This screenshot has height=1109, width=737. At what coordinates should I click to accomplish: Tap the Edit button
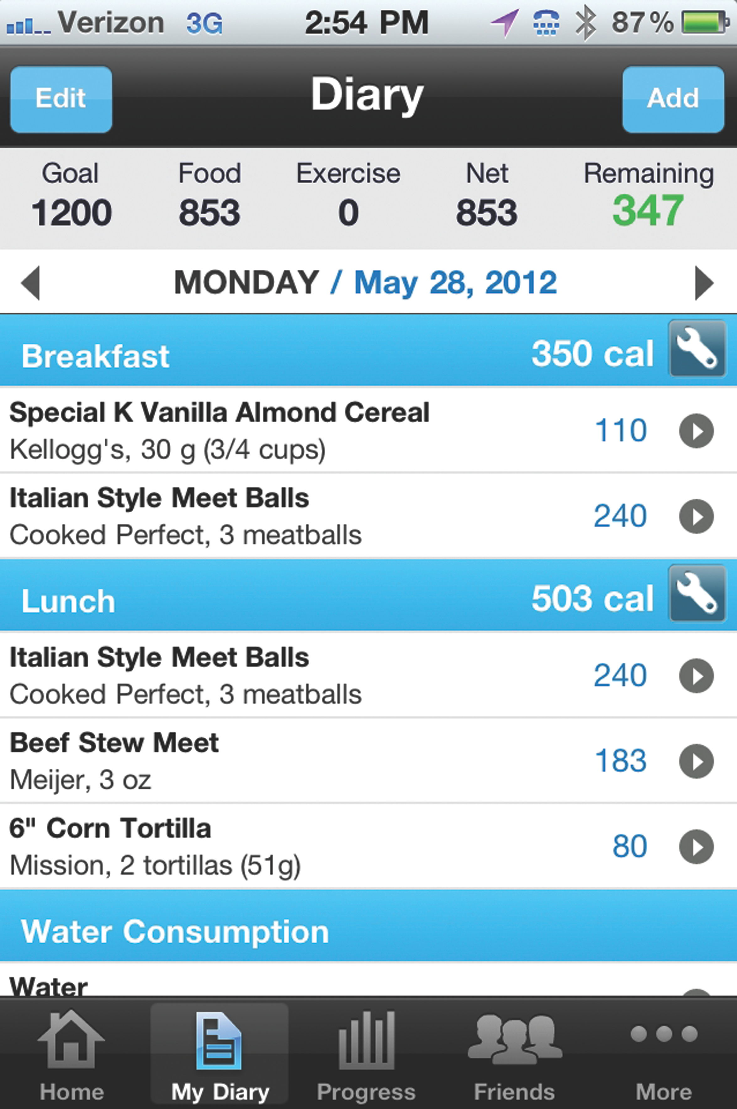(x=61, y=99)
